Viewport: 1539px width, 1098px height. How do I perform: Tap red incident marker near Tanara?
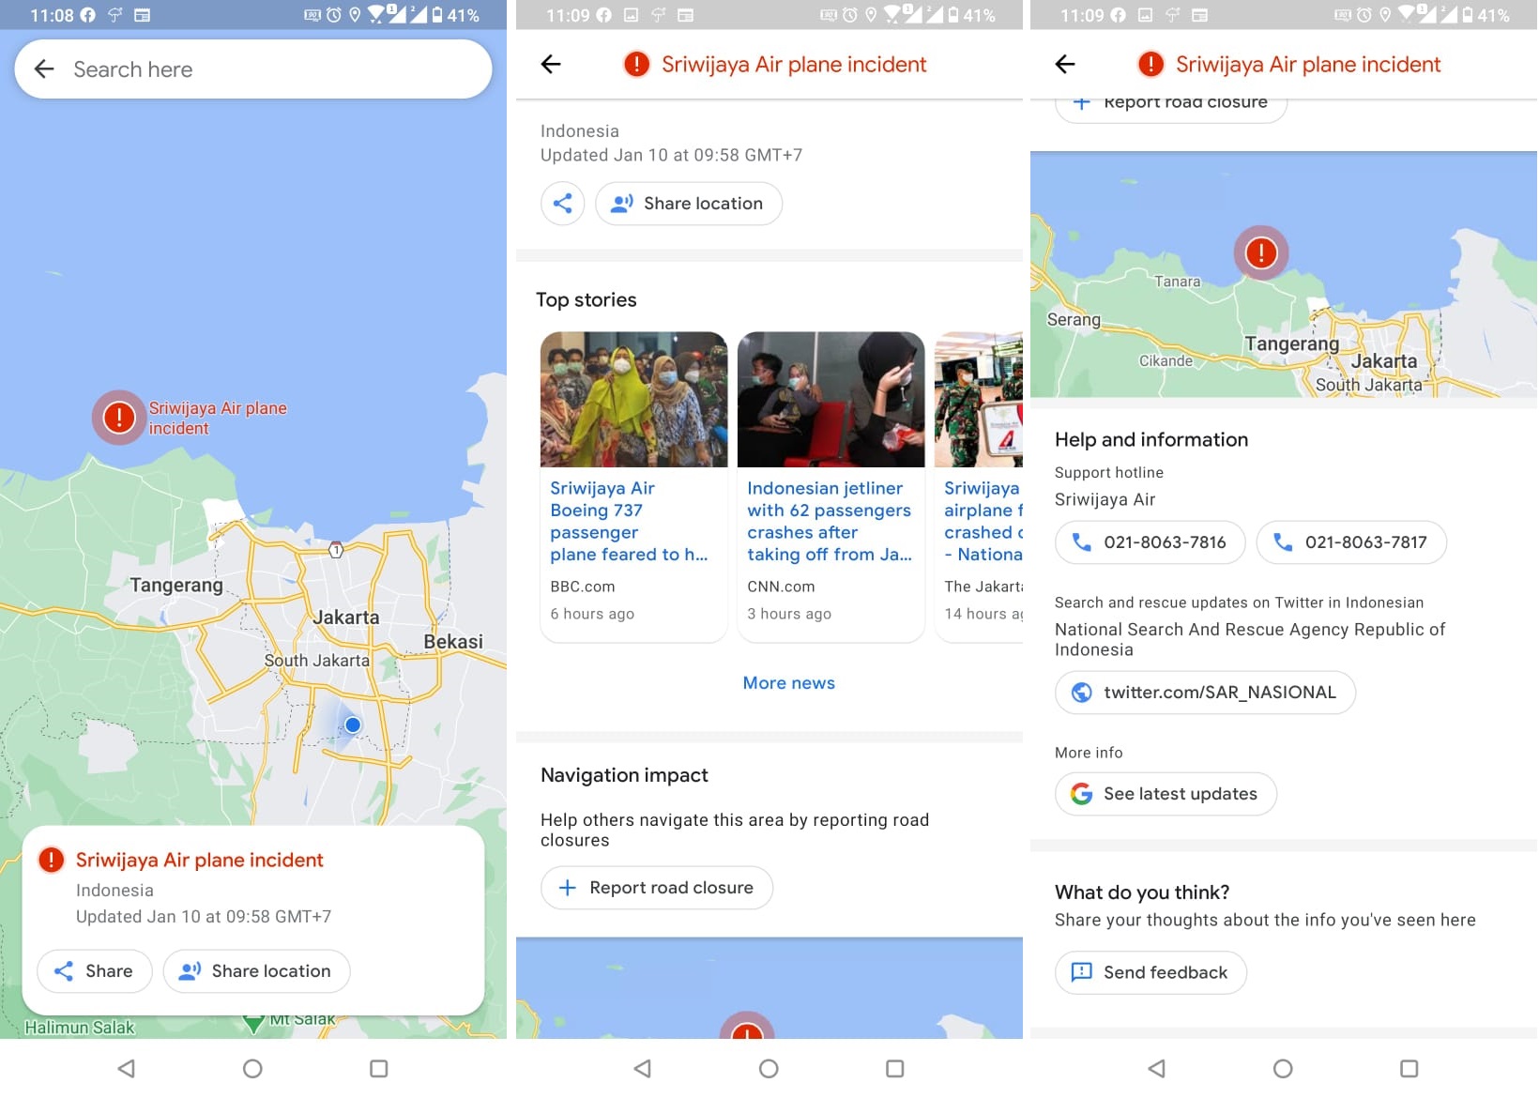click(1260, 252)
